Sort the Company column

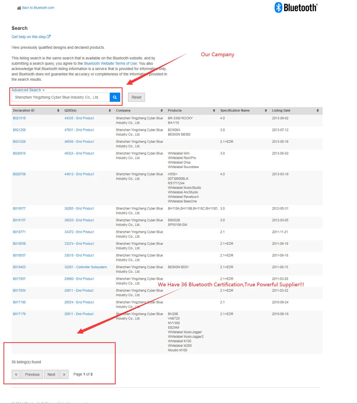tap(162, 111)
